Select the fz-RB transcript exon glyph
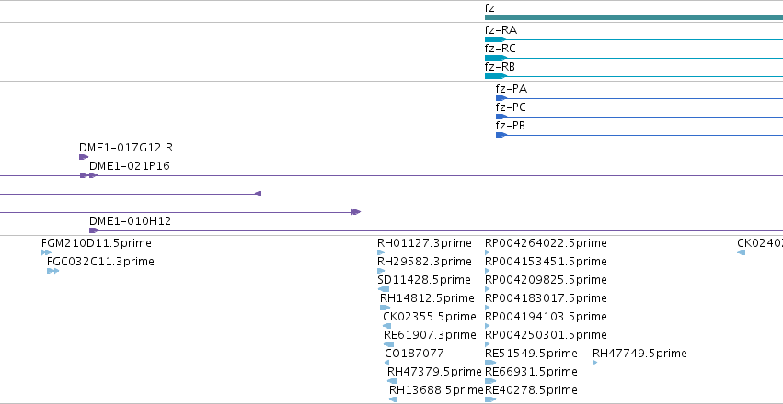783x404 pixels. pos(496,76)
